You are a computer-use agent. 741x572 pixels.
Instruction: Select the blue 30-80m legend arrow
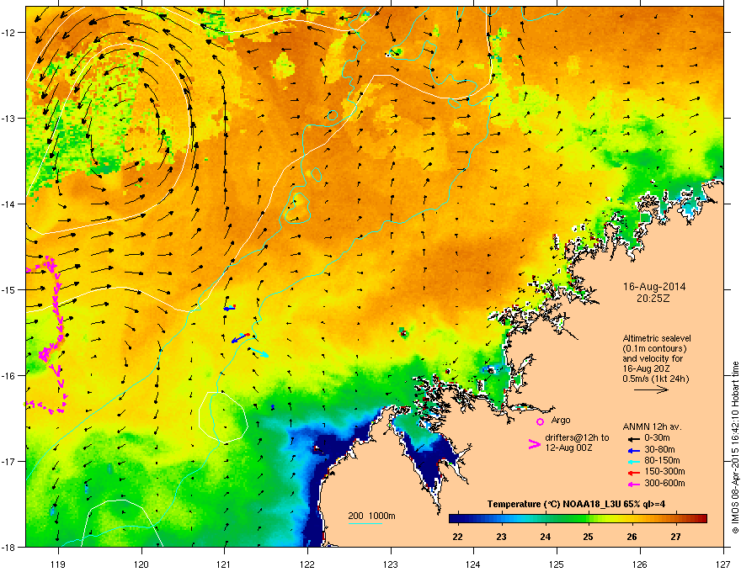click(633, 450)
